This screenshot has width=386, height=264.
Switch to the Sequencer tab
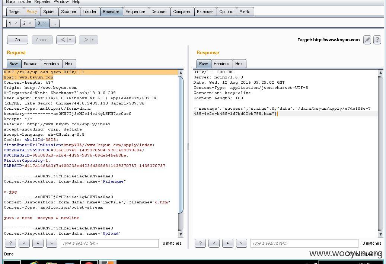click(x=135, y=12)
